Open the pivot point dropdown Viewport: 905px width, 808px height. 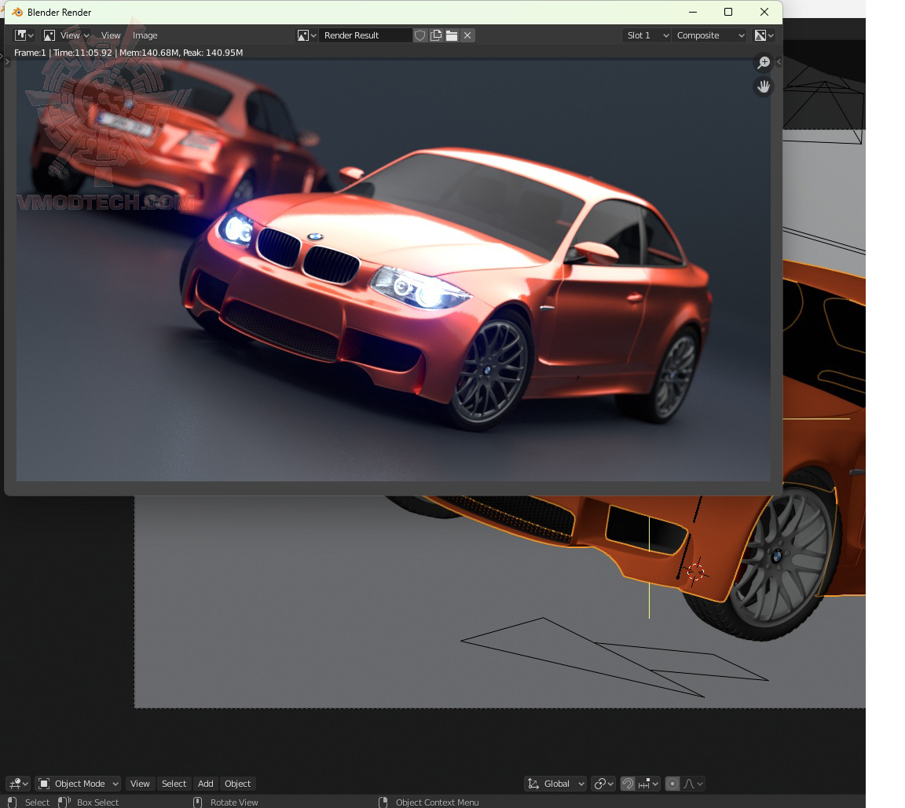pyautogui.click(x=603, y=783)
